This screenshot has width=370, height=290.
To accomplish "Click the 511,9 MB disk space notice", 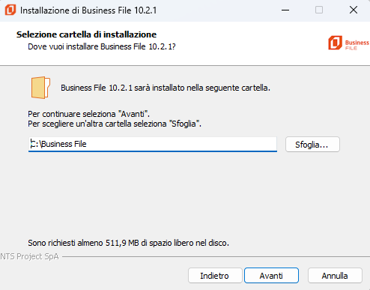I will (x=128, y=243).
